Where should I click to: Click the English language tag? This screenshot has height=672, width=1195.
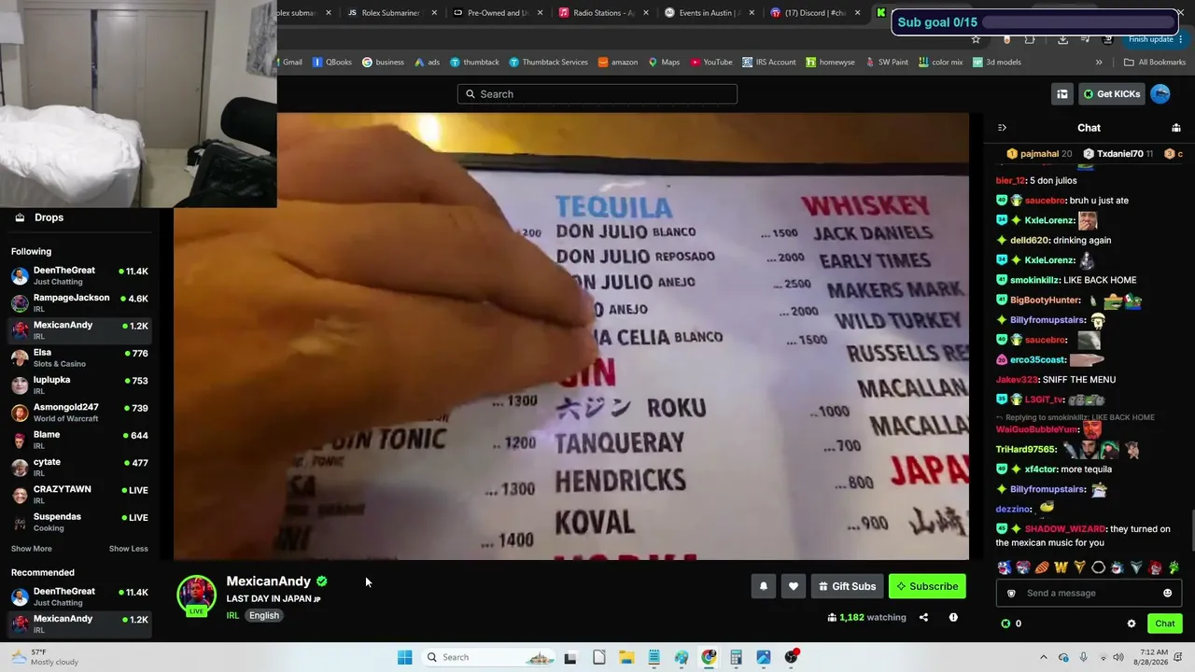(x=264, y=616)
